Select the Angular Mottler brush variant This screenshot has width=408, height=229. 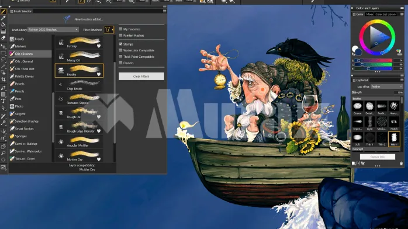(79, 141)
